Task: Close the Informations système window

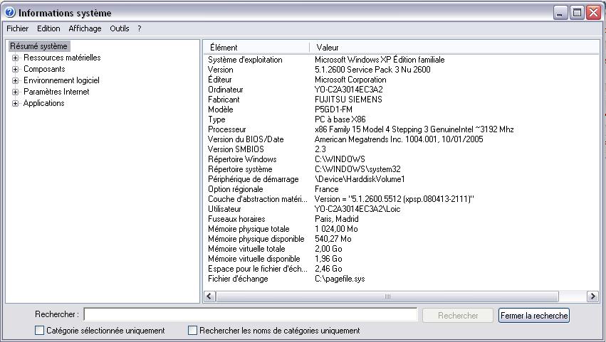Action: pos(593,13)
